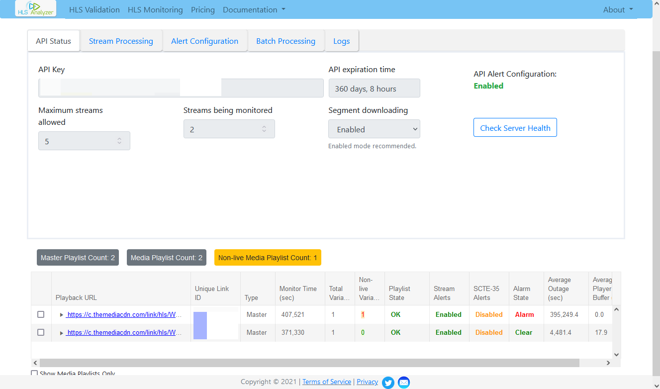Click the email envelope icon in the footer
The width and height of the screenshot is (660, 389).
[x=403, y=383]
